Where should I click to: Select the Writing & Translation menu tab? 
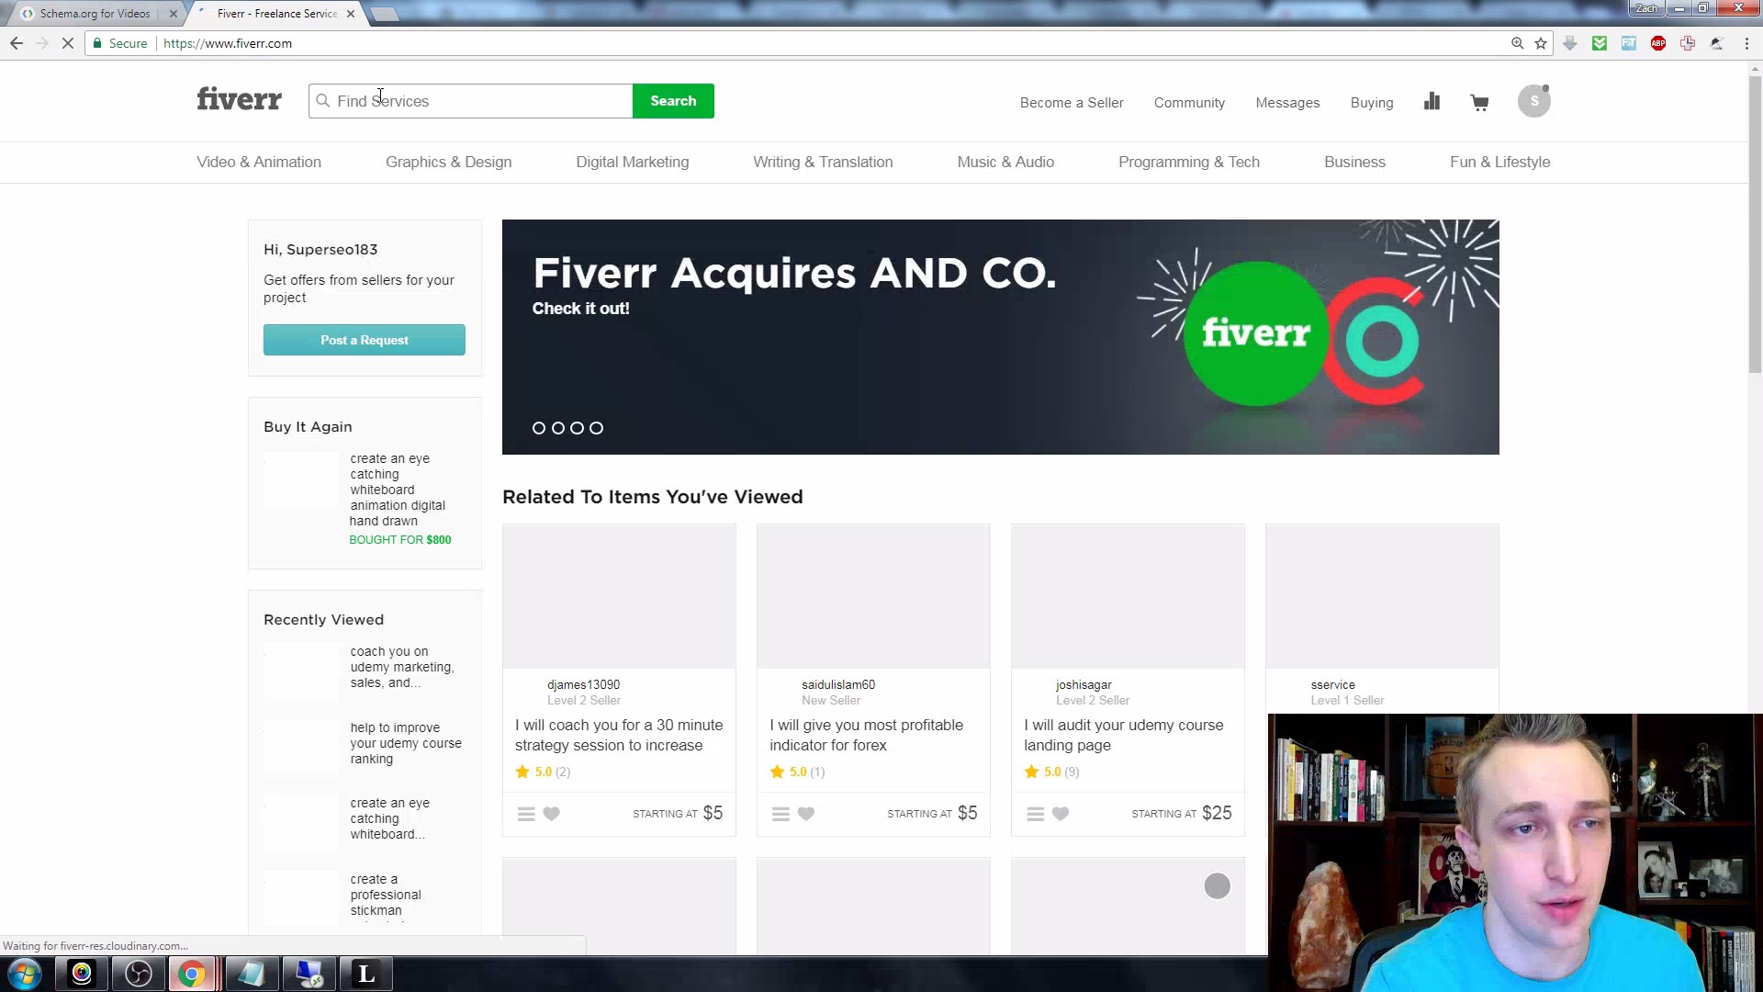click(824, 161)
